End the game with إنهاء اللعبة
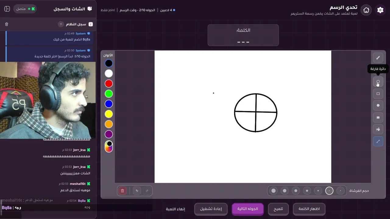The width and height of the screenshot is (390, 219). [175, 209]
